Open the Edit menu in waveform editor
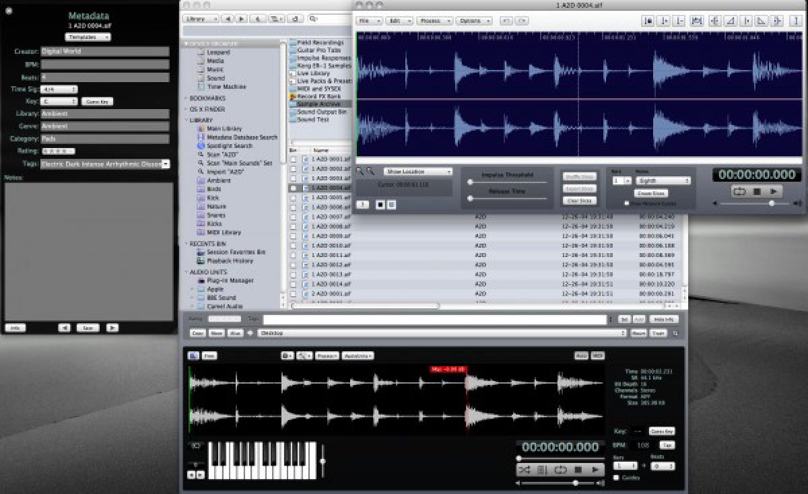808x494 pixels. [400, 21]
